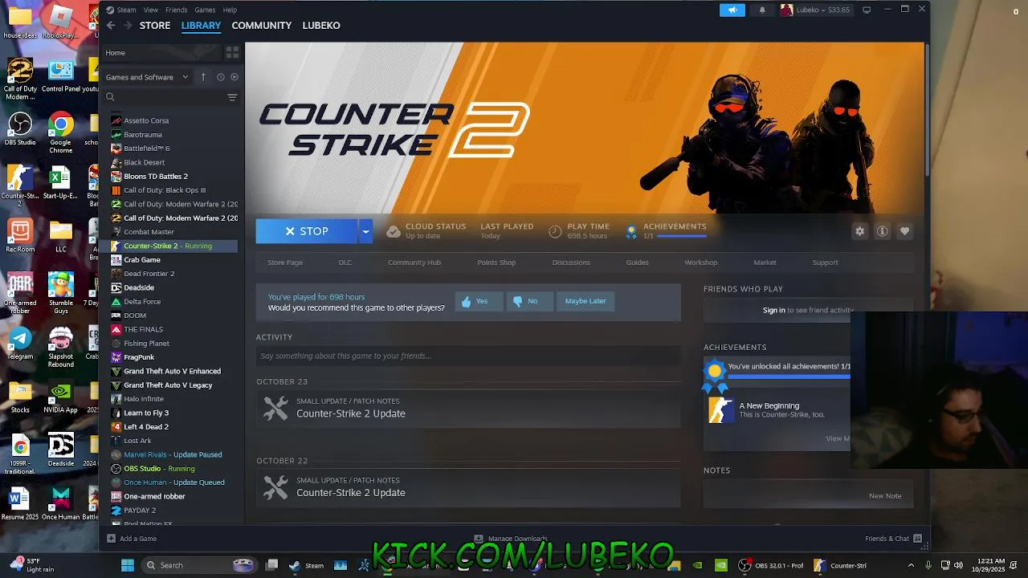
Task: Create a New Note
Action: point(885,496)
